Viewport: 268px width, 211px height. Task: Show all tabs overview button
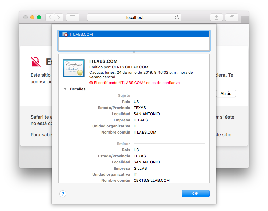pos(232,17)
